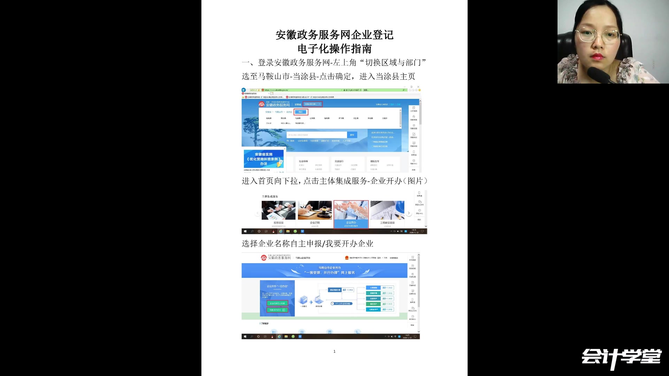Click the 工程建设审批 icon
The width and height of the screenshot is (669, 376).
[x=387, y=211]
